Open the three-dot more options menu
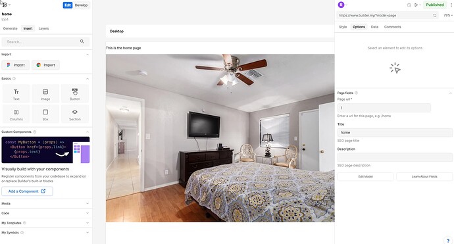Image resolution: width=454 pixels, height=244 pixels. pos(451,5)
